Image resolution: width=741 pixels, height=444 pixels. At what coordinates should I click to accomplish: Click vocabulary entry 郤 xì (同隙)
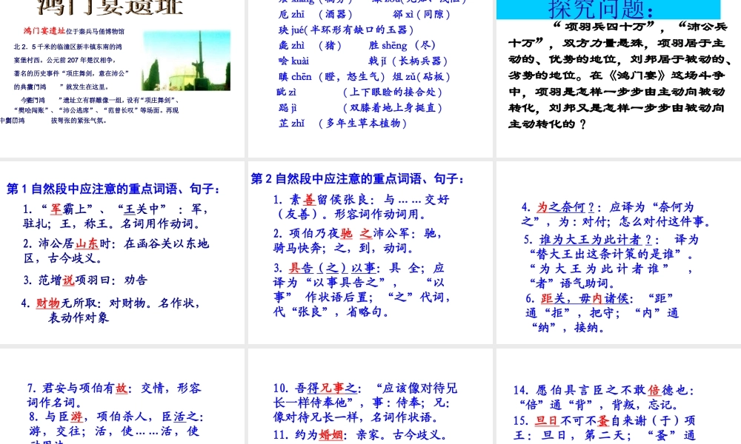click(x=421, y=14)
